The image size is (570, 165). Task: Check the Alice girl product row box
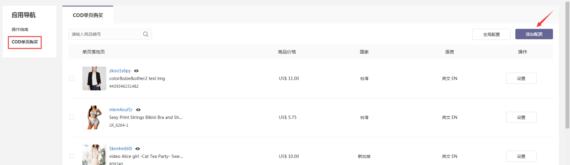[x=72, y=156]
